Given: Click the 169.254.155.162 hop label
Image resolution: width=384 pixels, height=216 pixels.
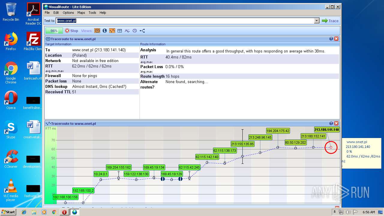Looking at the screenshot, I should tap(118, 167).
